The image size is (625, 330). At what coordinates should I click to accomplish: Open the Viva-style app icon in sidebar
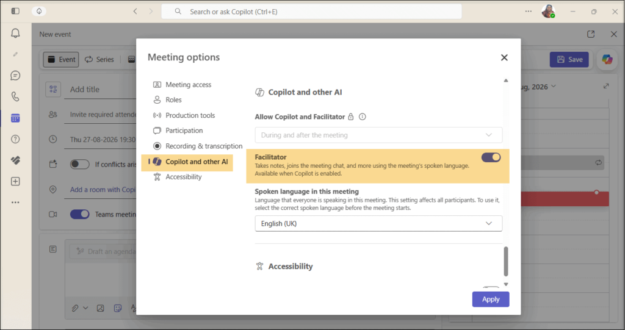(x=15, y=160)
